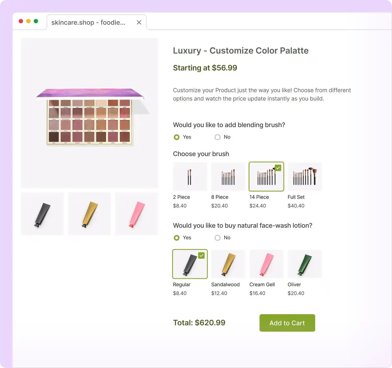Click the Add to Cart button
Image resolution: width=392 pixels, height=368 pixels.
[287, 323]
